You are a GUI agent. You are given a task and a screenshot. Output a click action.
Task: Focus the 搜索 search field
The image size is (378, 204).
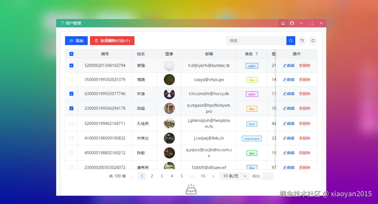pos(256,41)
